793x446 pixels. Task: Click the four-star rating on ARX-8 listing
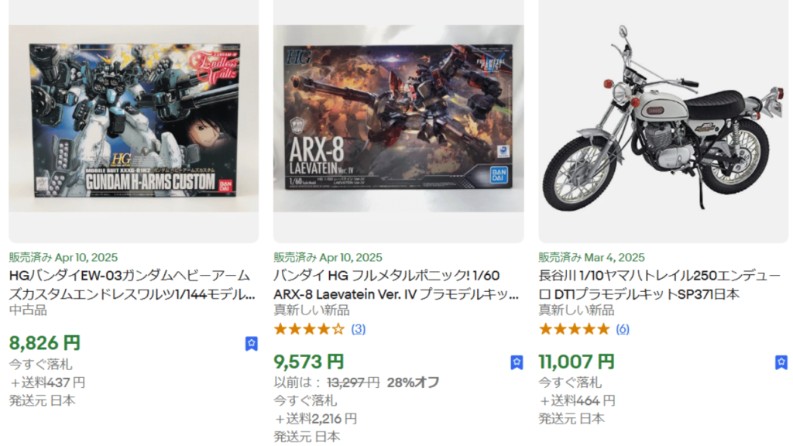click(x=309, y=330)
